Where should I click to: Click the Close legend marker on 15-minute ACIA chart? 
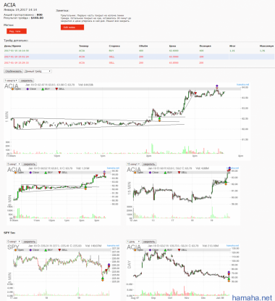point(150,173)
